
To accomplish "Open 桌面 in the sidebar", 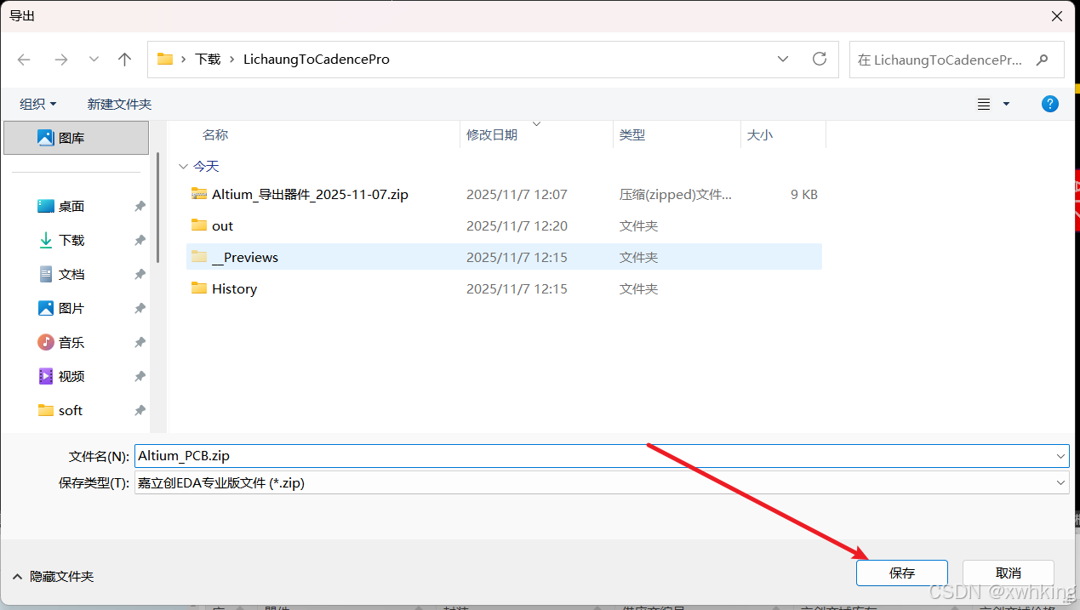I will pyautogui.click(x=71, y=206).
